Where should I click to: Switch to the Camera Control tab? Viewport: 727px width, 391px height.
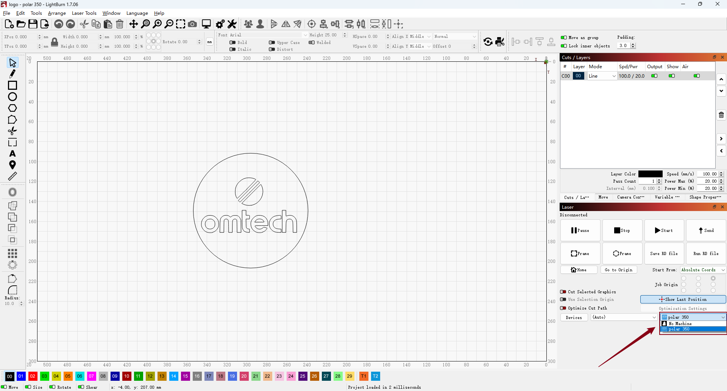tap(631, 197)
